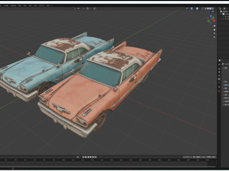Open the Options dropdown below shading buttons
Screen dimensions: 229x171
213,12
